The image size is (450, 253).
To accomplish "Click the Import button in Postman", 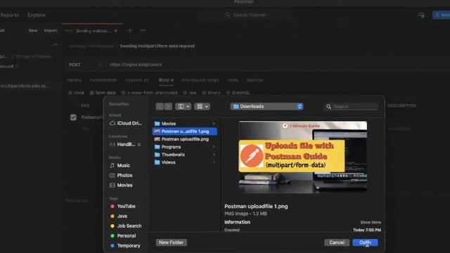I will [x=50, y=30].
